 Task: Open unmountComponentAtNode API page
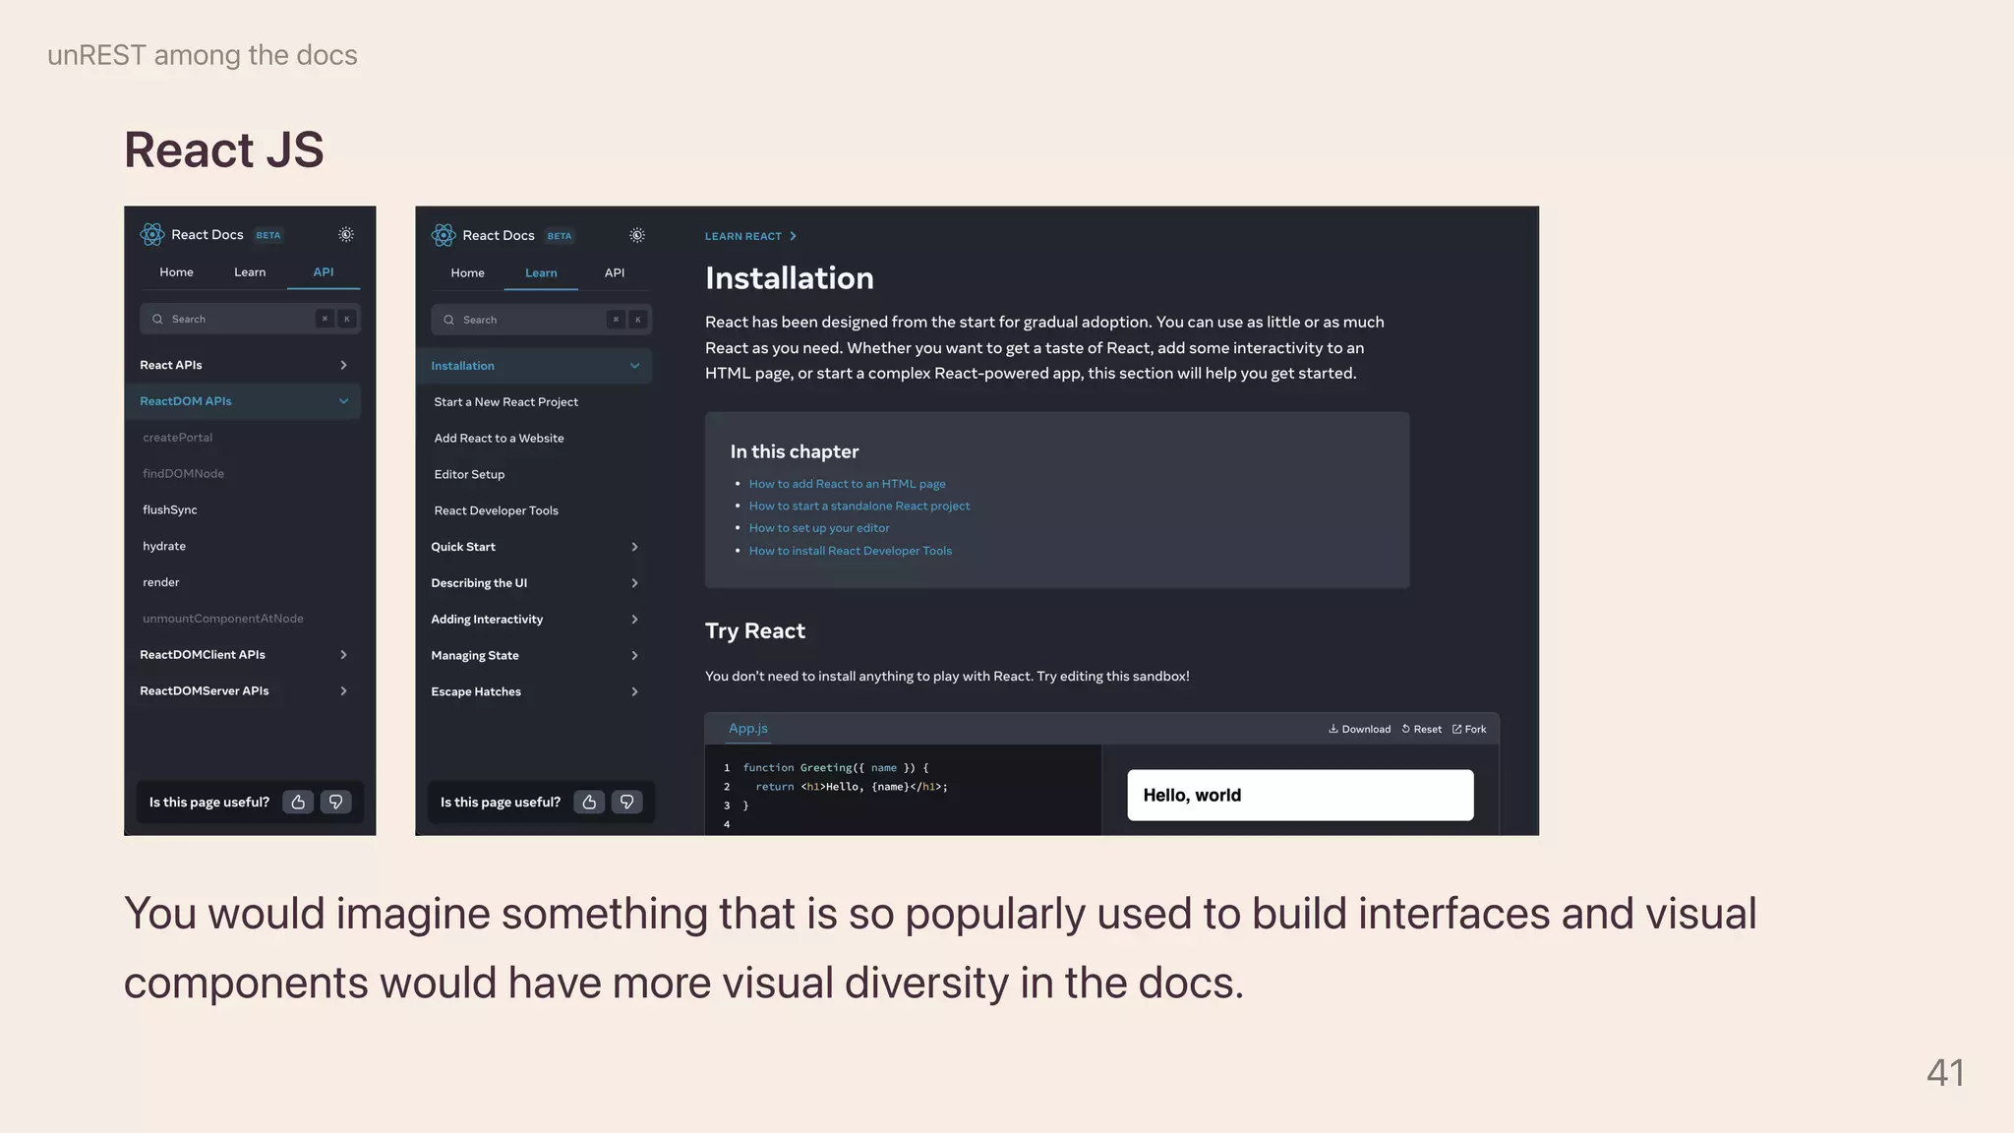pyautogui.click(x=223, y=619)
